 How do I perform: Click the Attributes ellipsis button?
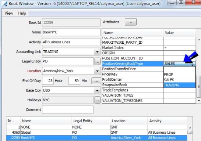[x=130, y=22]
